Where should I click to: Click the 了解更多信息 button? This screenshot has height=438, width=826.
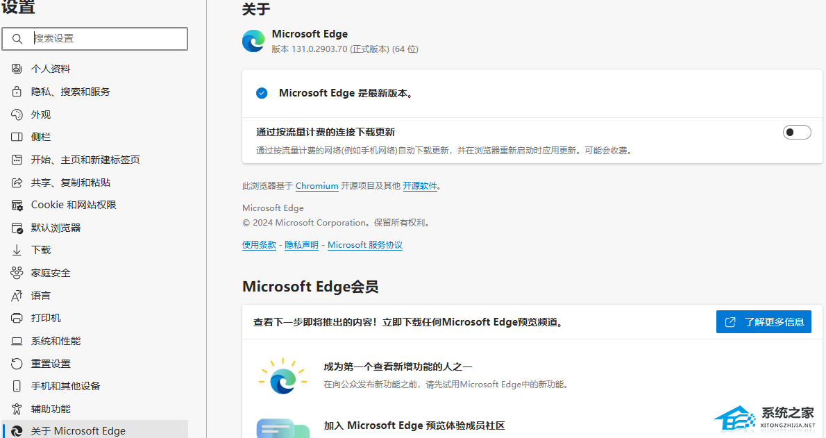tap(764, 322)
